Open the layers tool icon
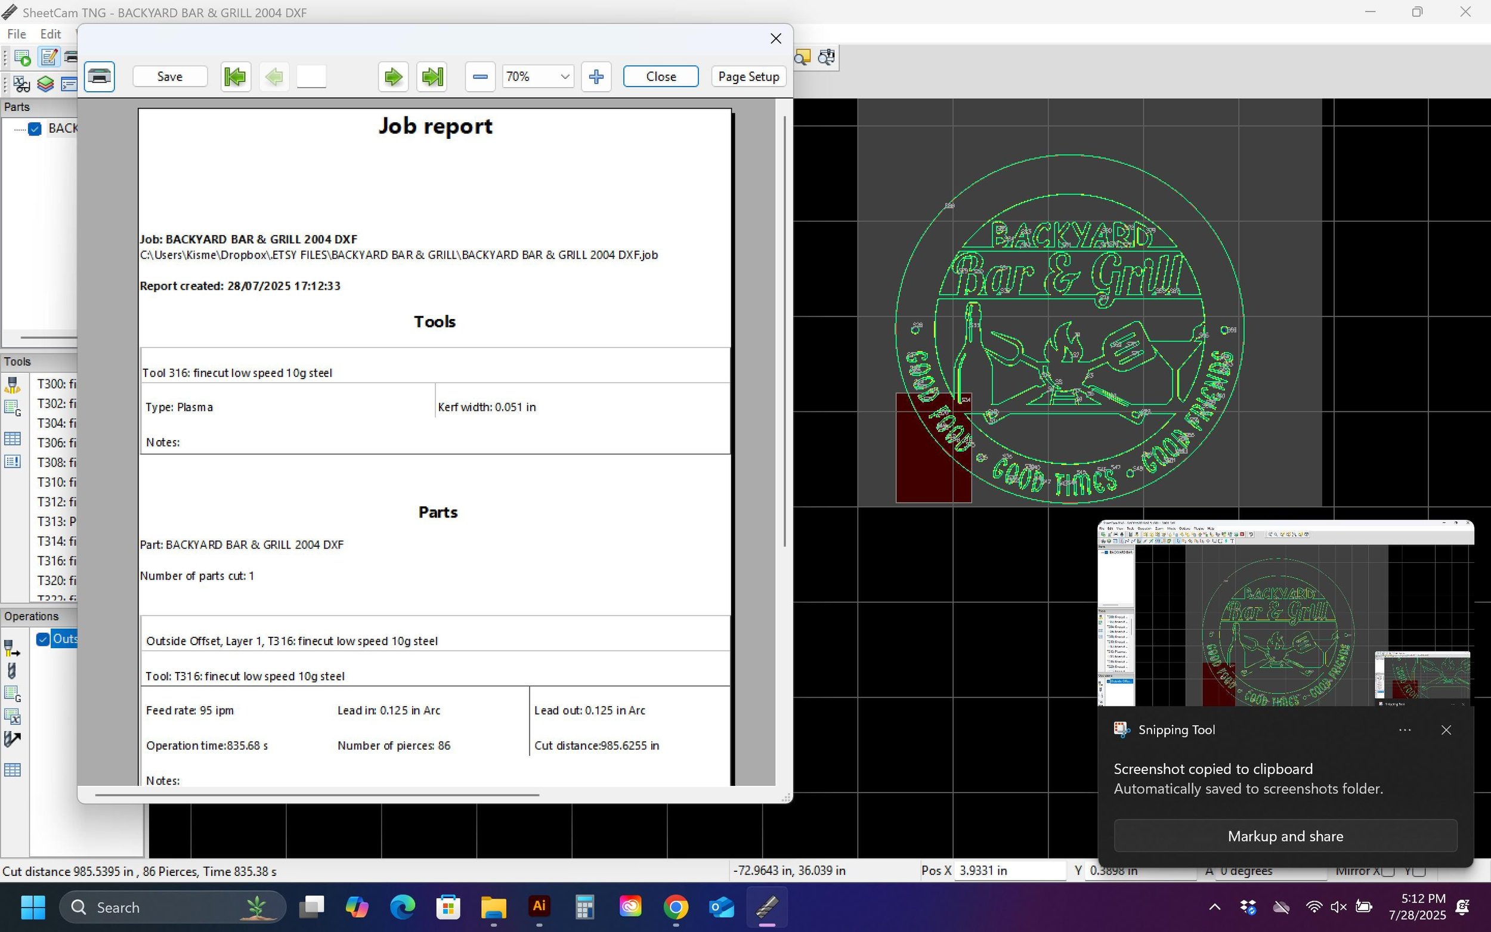Screen dimensions: 1491x932 click(x=45, y=84)
